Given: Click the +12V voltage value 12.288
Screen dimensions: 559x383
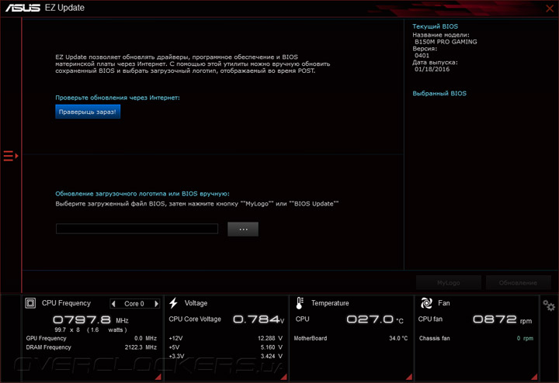Looking at the screenshot, I should pos(270,338).
